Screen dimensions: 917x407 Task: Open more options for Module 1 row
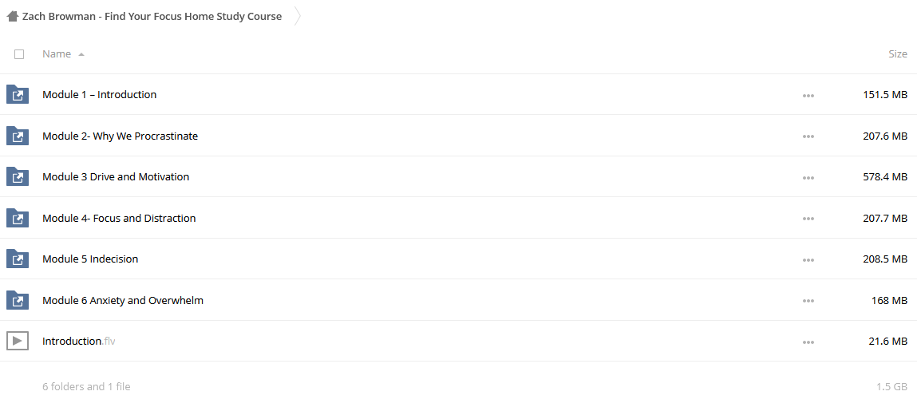pos(808,95)
